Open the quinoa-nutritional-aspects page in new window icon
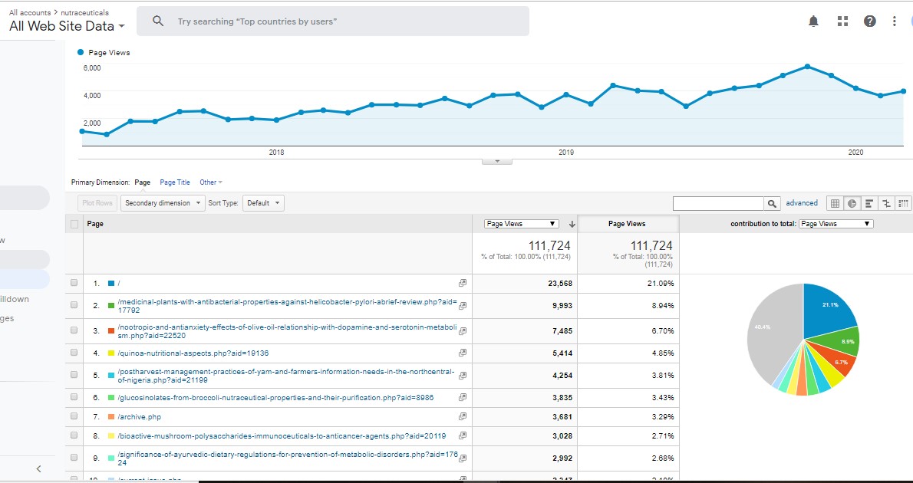This screenshot has width=913, height=483. [462, 353]
